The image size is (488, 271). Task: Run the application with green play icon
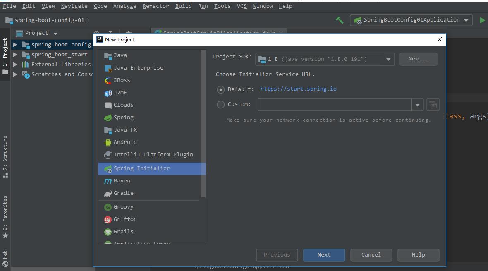coord(482,20)
